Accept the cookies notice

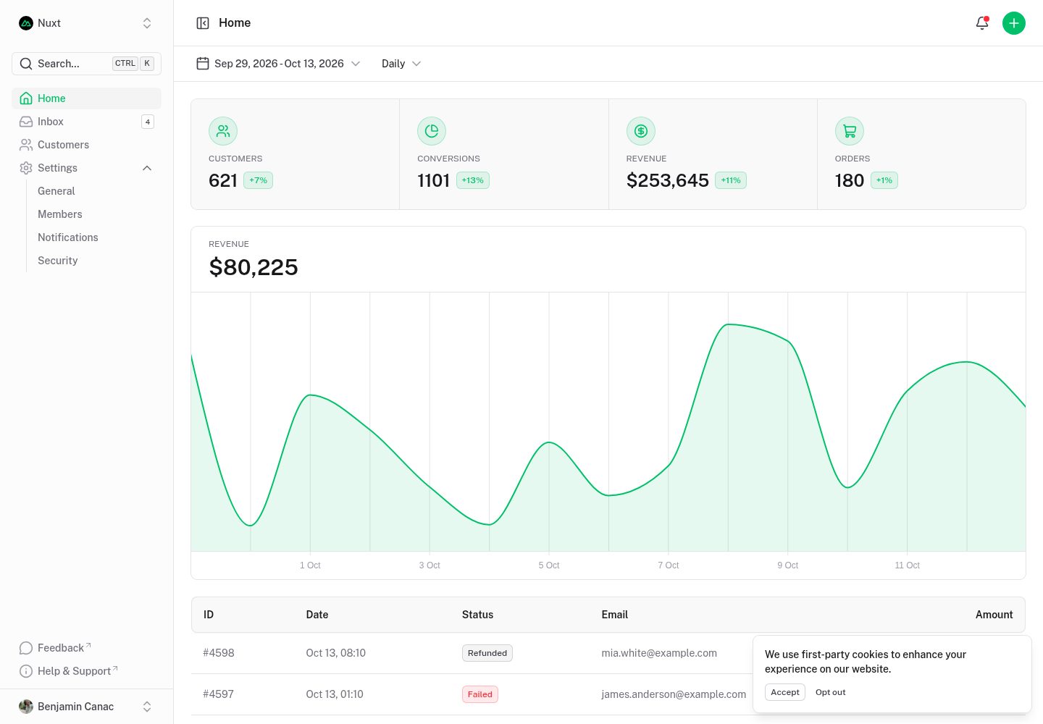[x=785, y=692]
